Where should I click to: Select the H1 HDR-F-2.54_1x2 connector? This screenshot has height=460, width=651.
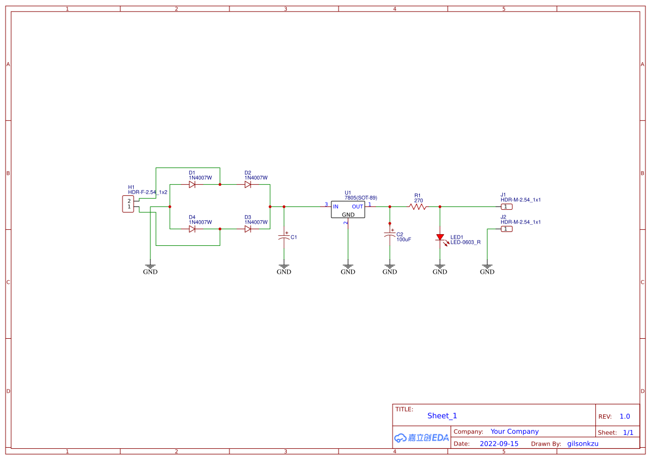click(x=127, y=205)
